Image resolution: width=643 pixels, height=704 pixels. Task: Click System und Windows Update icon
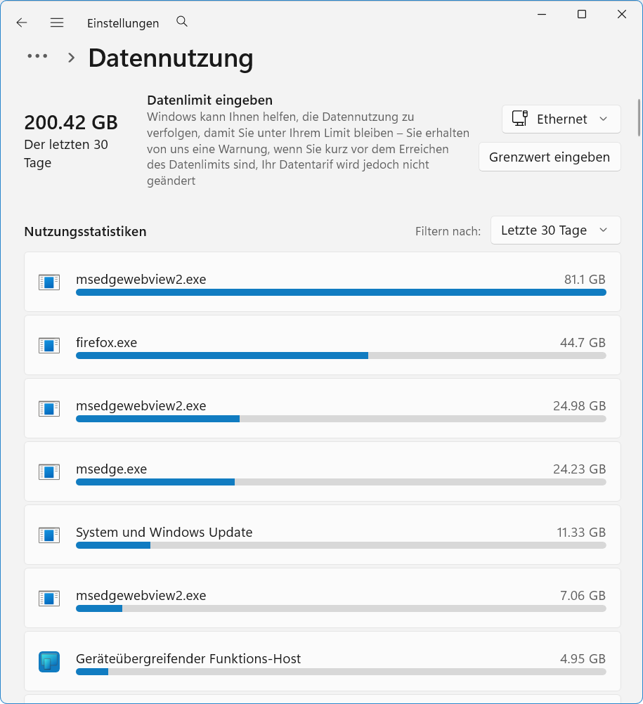pos(49,535)
